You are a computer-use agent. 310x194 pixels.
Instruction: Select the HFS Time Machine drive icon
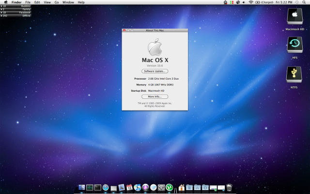tap(294, 45)
